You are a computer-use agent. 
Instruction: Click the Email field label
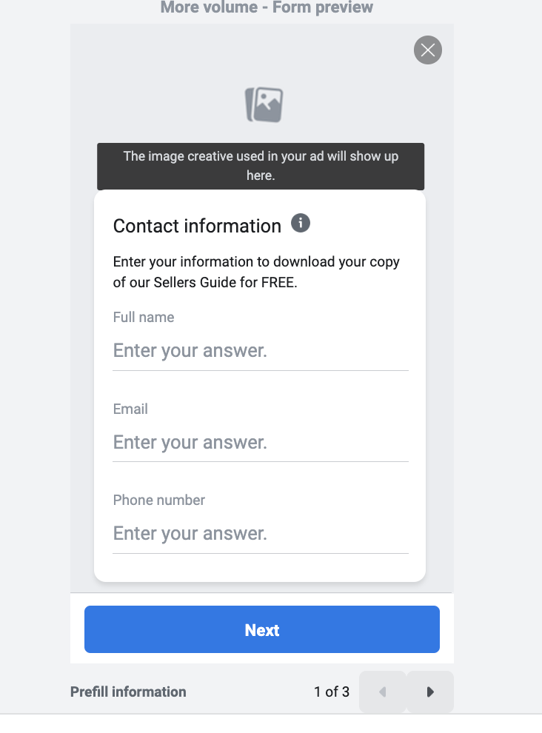coord(130,409)
